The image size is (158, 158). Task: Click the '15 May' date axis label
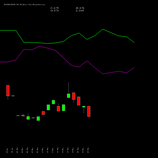click(x=63, y=150)
